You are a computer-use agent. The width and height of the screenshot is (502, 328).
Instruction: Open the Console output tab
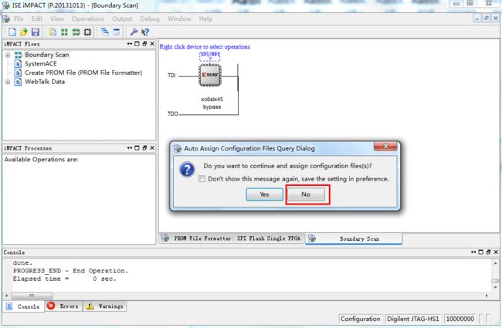[x=23, y=306]
